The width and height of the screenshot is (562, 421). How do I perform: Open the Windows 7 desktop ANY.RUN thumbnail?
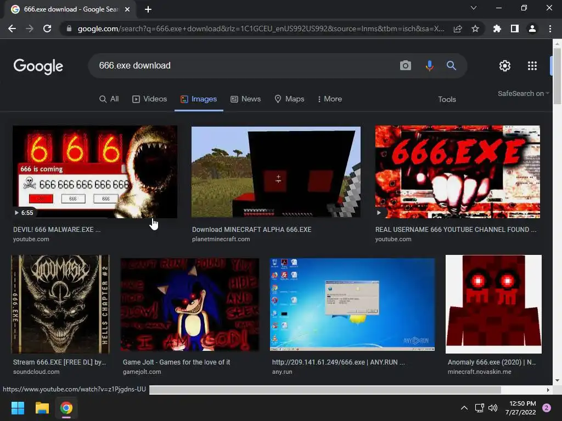352,304
